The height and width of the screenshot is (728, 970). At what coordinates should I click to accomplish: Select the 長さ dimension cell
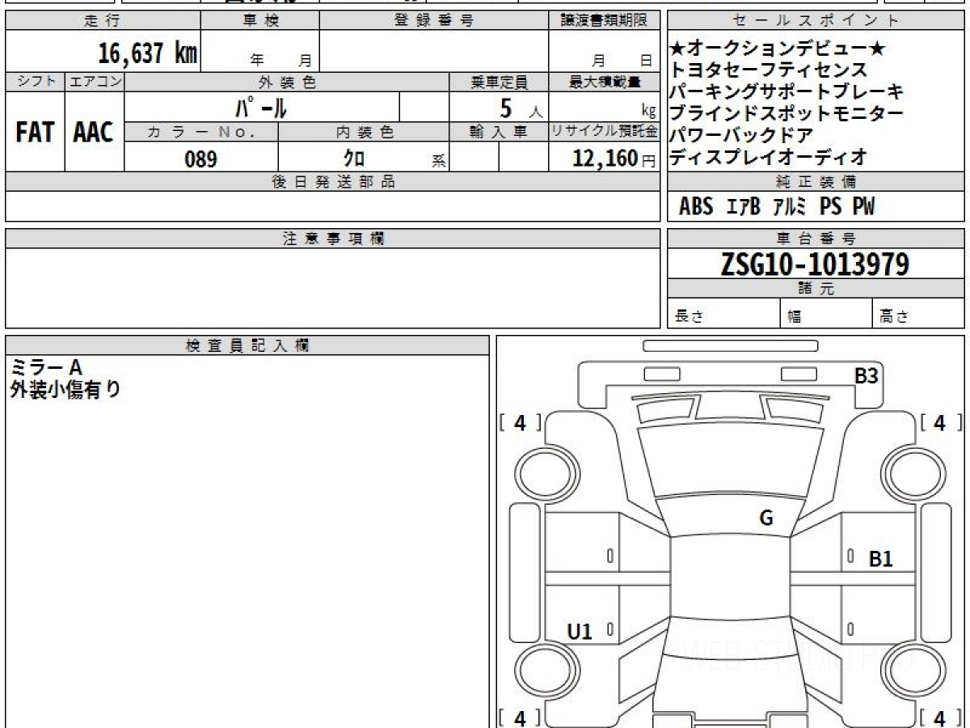723,314
